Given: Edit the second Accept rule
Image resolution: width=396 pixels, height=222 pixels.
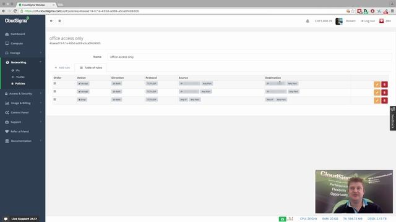Looking at the screenshot, I should pyautogui.click(x=377, y=92).
